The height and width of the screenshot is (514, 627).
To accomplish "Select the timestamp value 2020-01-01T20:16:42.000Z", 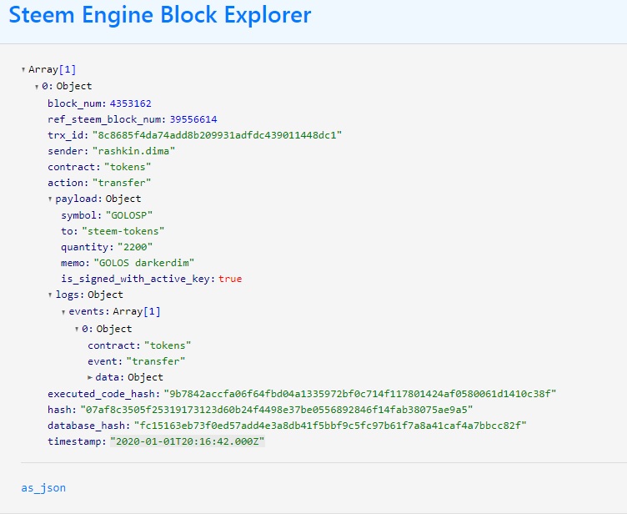I will [188, 441].
